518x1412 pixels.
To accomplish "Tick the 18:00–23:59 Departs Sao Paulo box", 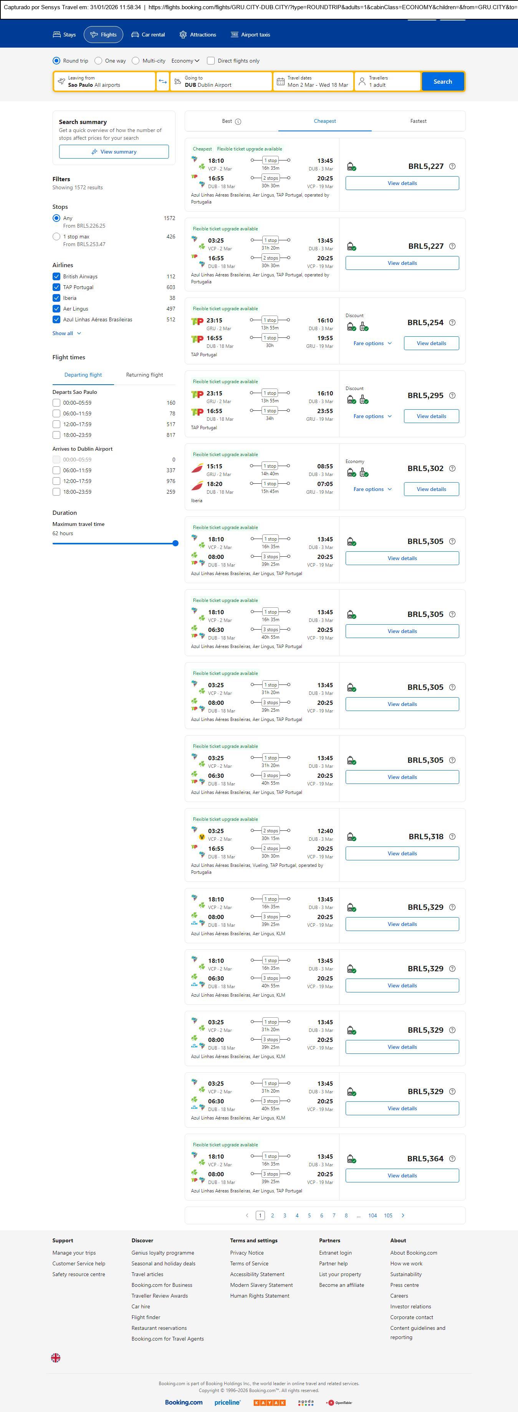I will pos(56,435).
